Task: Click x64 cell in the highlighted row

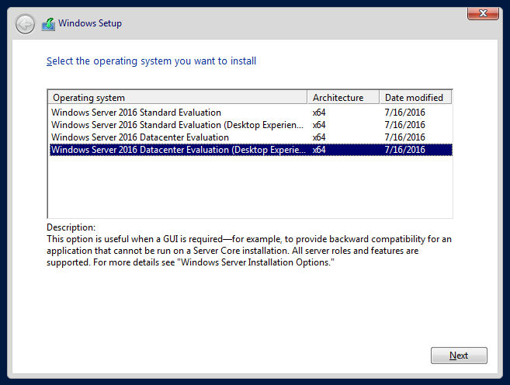Action: click(x=319, y=150)
